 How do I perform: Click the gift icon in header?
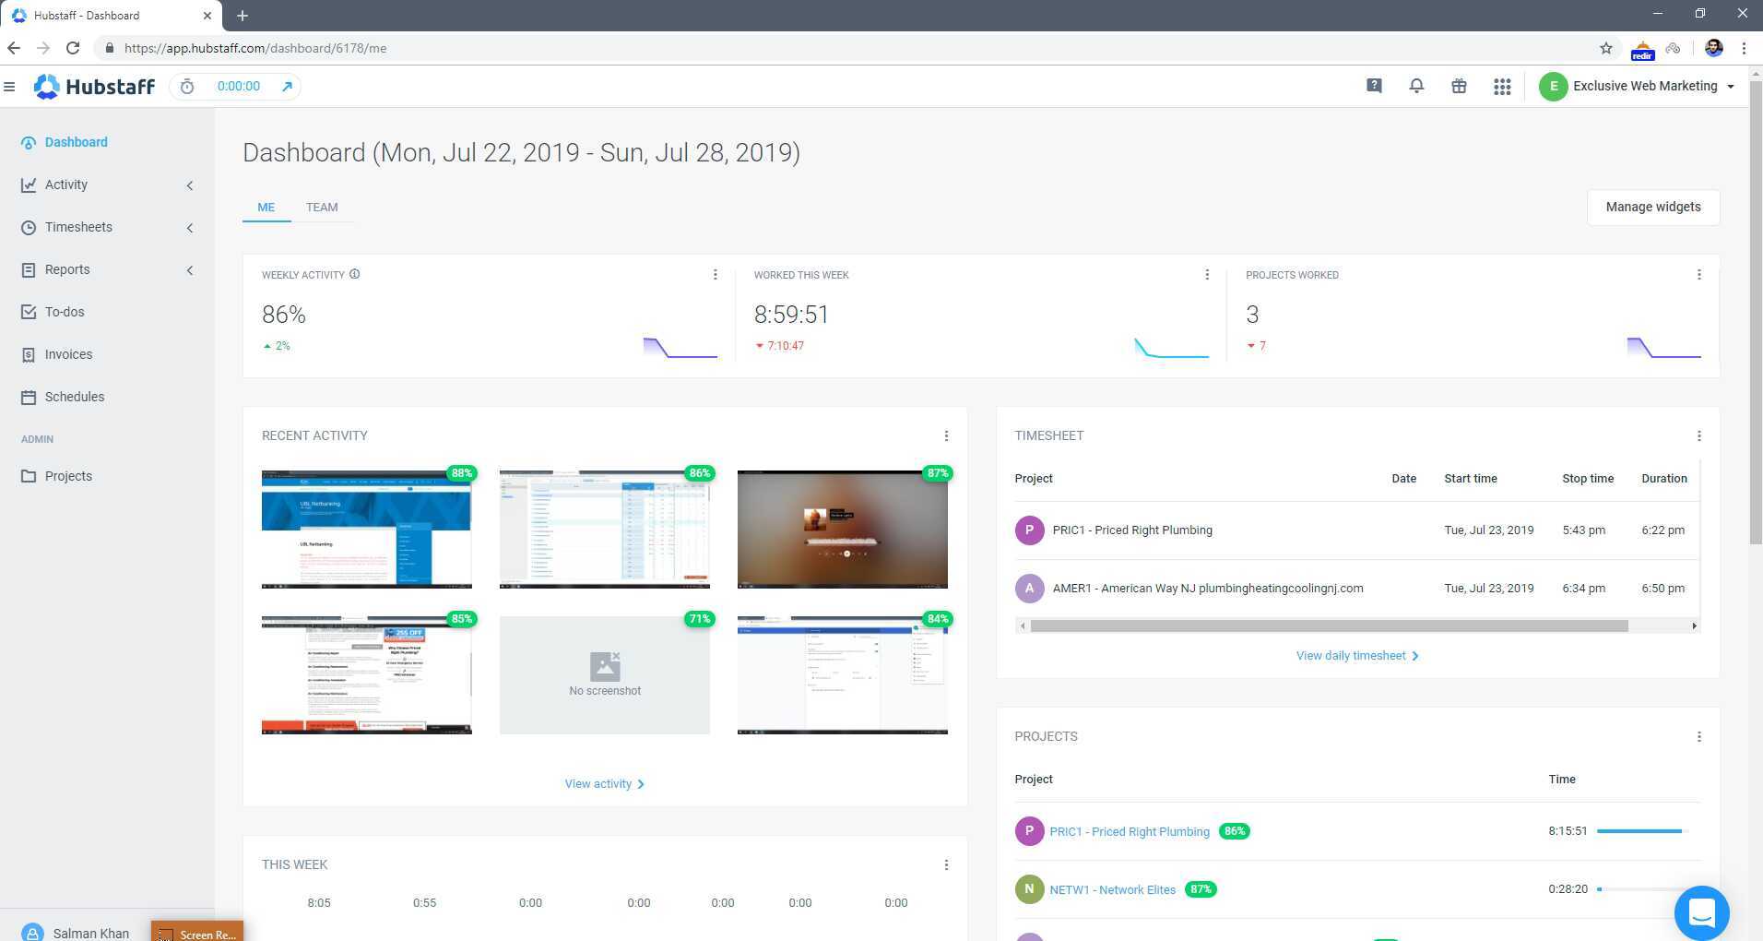pyautogui.click(x=1459, y=86)
